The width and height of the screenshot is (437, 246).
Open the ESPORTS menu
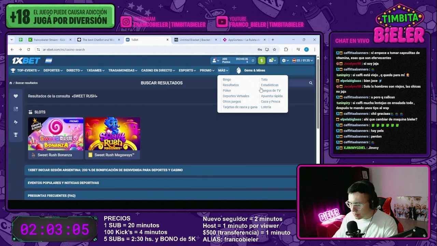click(x=187, y=70)
